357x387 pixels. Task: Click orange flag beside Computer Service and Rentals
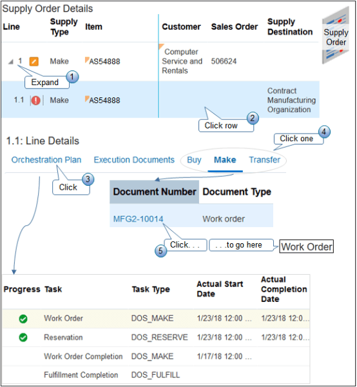pyautogui.click(x=161, y=46)
